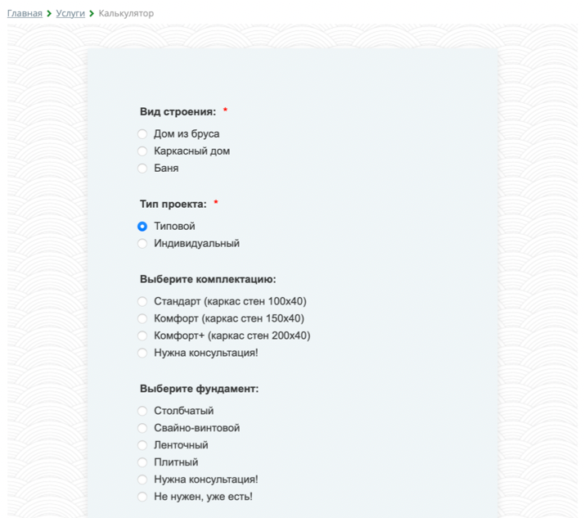Click the Калькулятор breadcrumb text
The image size is (585, 518).
(126, 13)
